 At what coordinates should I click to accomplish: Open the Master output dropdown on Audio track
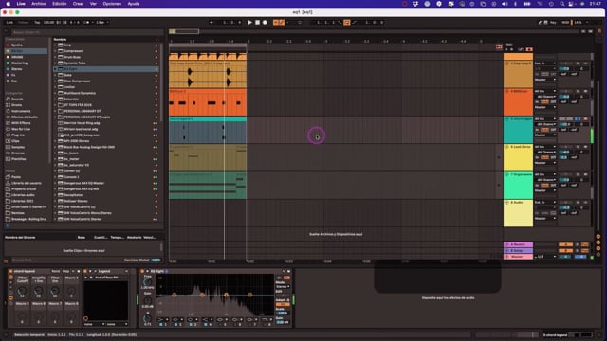pos(545,218)
